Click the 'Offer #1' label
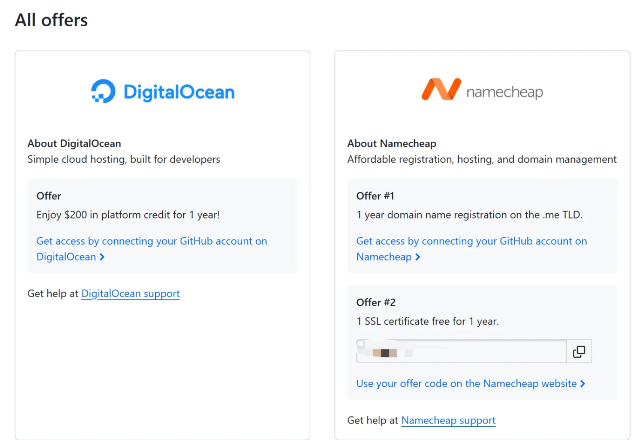 click(x=375, y=196)
